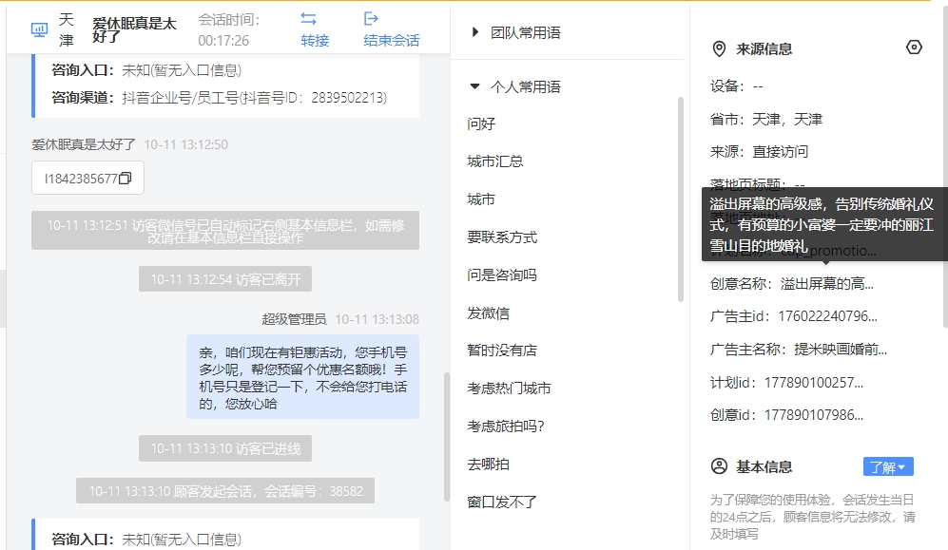Image resolution: width=948 pixels, height=550 pixels.
Task: Select the 要联系方式 quick phrase
Action: (x=502, y=237)
